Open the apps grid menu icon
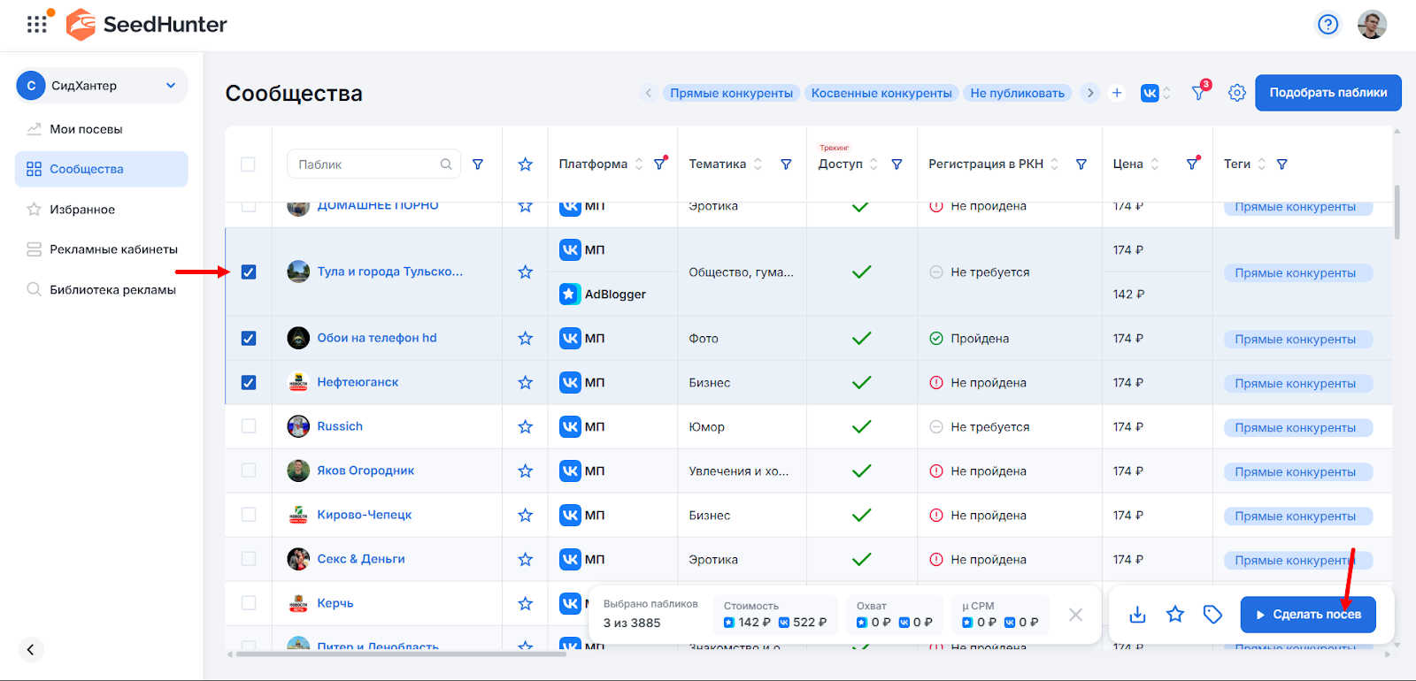Screen dimensions: 1416x681 (36, 24)
